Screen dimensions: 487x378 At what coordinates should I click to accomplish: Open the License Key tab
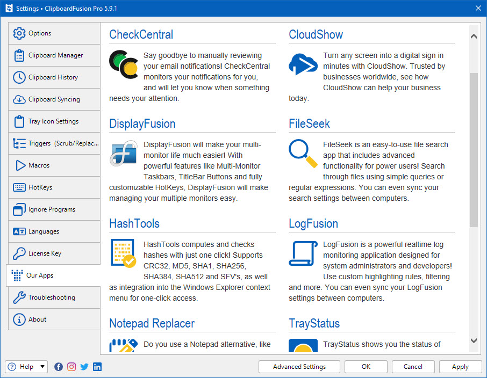[x=54, y=253]
